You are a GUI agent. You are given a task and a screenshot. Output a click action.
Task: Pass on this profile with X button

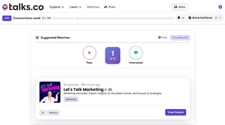pyautogui.click(x=89, y=53)
